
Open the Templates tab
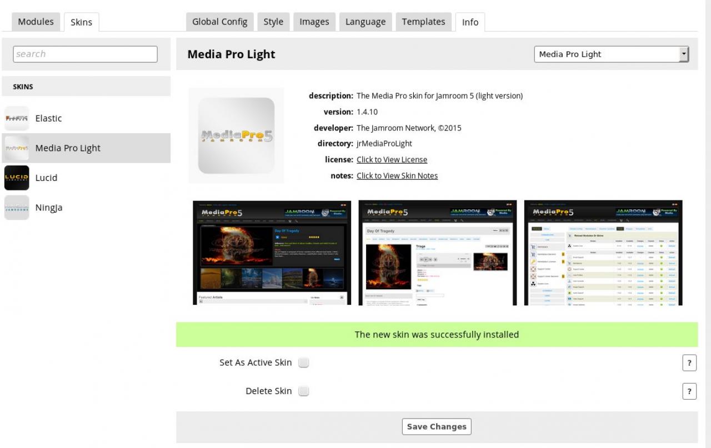point(424,22)
